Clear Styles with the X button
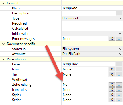This screenshot has width=123, height=105. point(112,95)
